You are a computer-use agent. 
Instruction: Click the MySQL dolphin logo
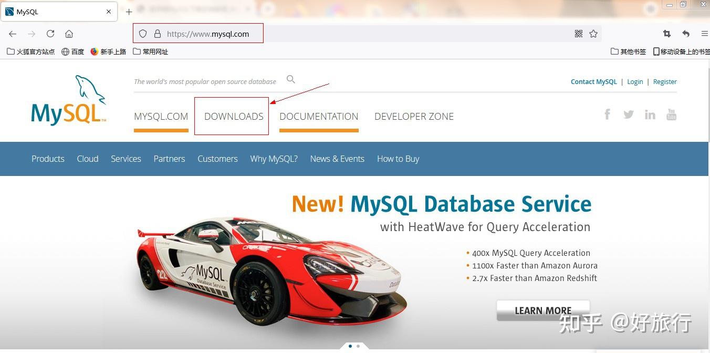68,100
